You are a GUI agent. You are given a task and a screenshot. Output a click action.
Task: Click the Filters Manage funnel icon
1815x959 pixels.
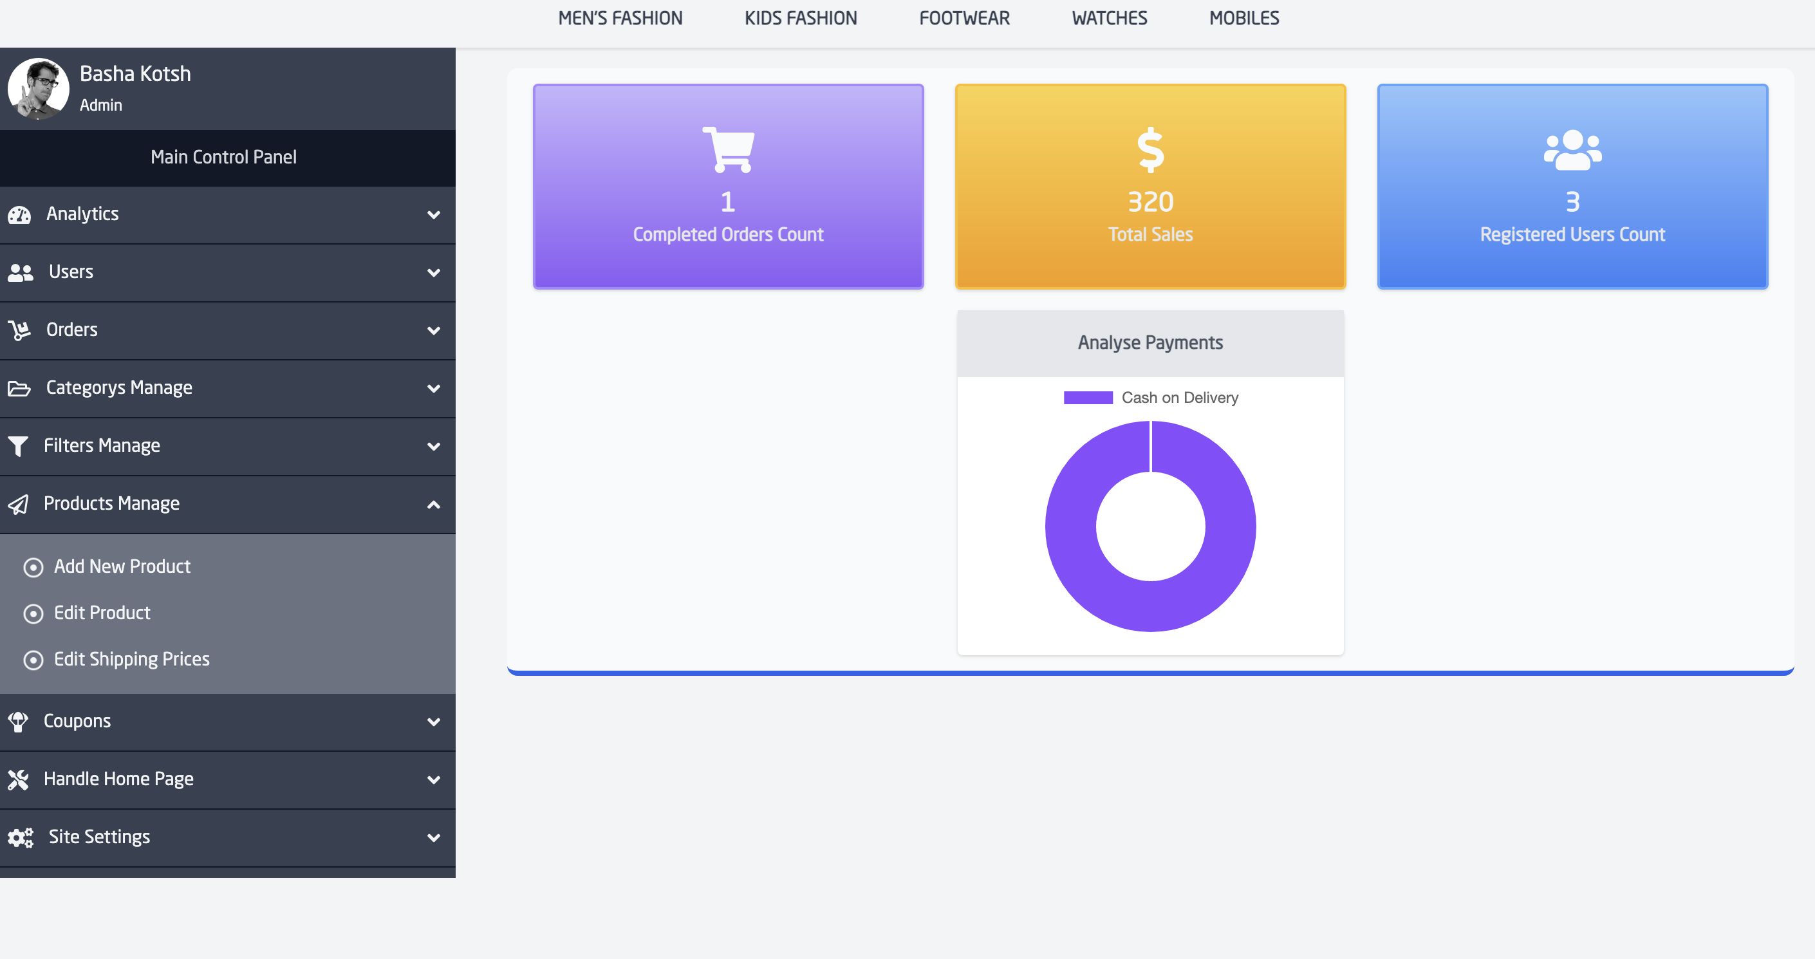[x=17, y=446]
